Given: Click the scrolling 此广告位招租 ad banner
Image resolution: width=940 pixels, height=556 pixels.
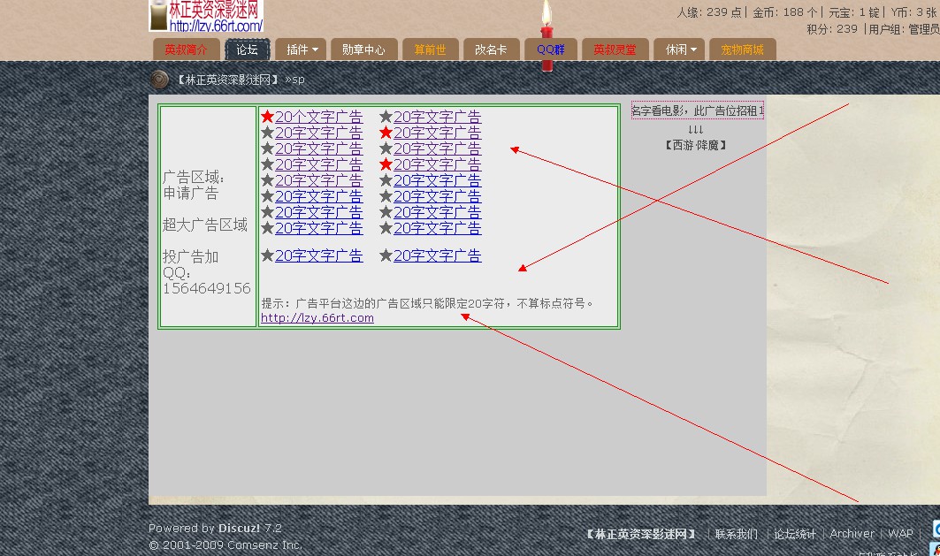Looking at the screenshot, I should tap(697, 110).
